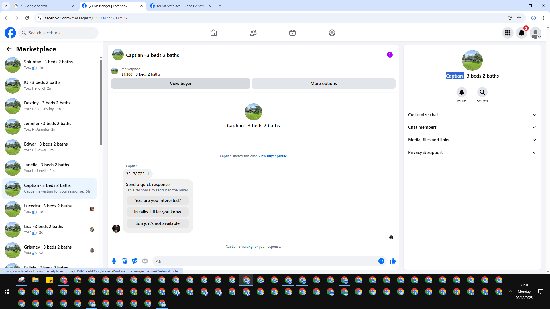Image resolution: width=550 pixels, height=309 pixels.
Task: Click the listing photo in the right panel
Action: (472, 60)
